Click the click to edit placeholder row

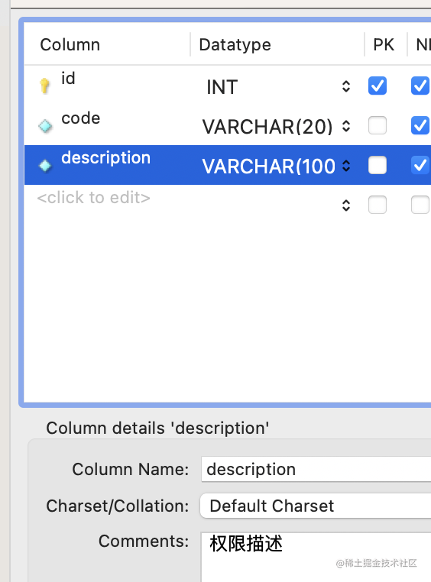pyautogui.click(x=93, y=198)
